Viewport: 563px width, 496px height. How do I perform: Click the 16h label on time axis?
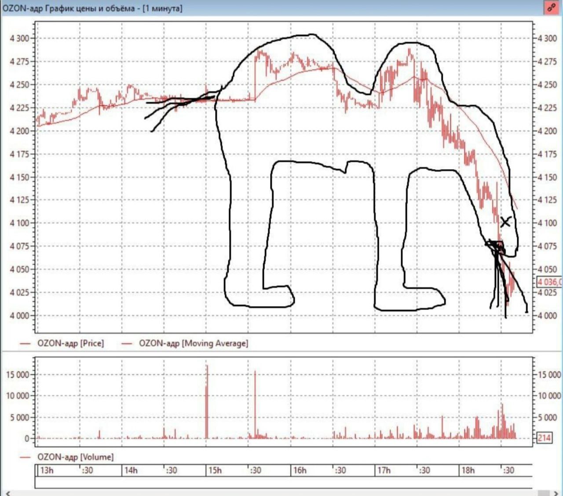click(x=300, y=470)
